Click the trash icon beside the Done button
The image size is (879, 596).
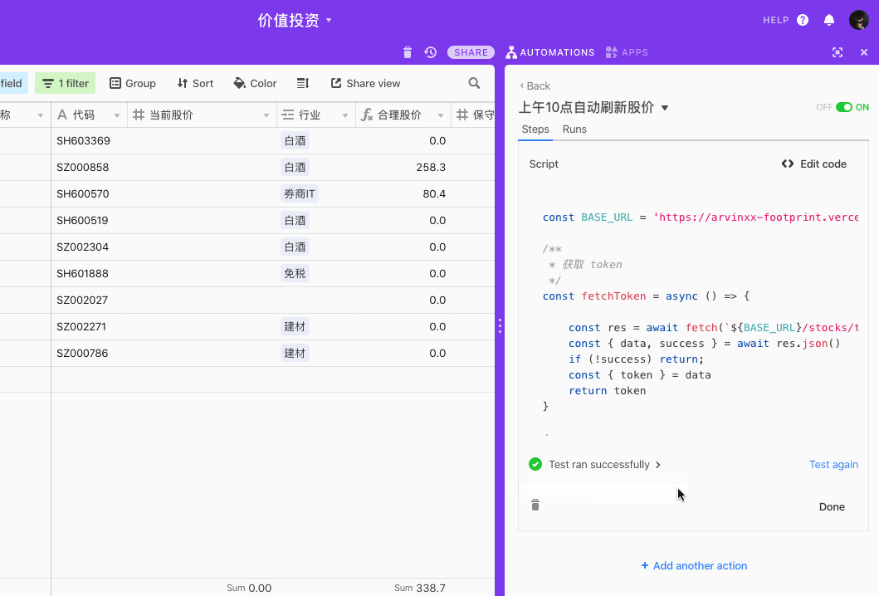point(535,504)
